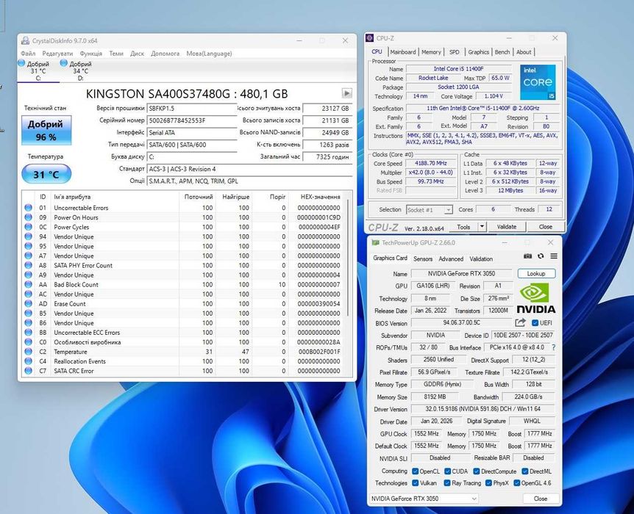This screenshot has width=634, height=514.
Task: Switch to the SPD tab in CPU-Z
Action: 454,52
